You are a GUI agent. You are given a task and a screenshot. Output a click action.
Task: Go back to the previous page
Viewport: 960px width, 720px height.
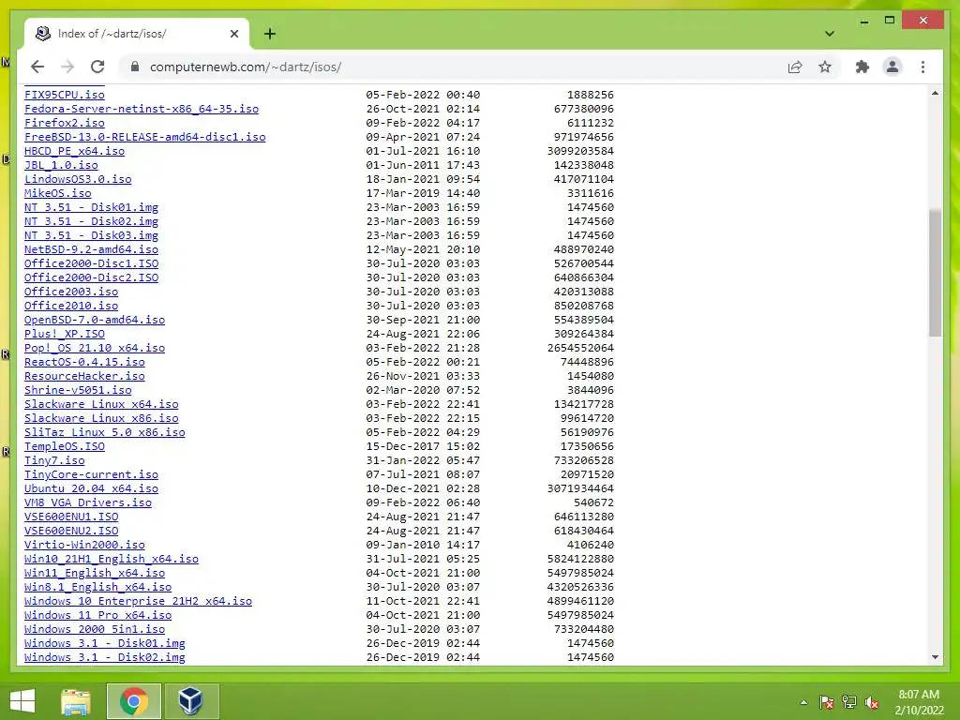pyautogui.click(x=37, y=67)
